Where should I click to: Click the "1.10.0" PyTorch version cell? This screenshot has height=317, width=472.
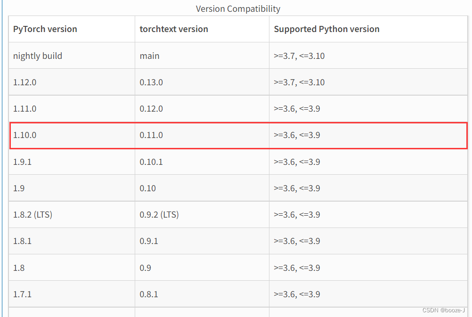pos(72,135)
